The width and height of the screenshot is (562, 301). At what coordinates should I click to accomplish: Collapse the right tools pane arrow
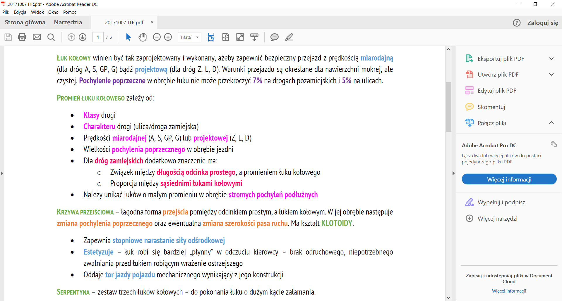453,173
